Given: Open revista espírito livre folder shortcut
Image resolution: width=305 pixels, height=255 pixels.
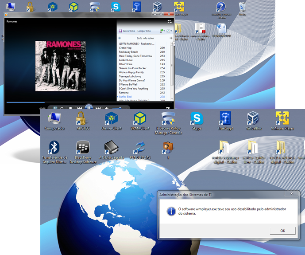Looking at the screenshot, I should (254, 152).
